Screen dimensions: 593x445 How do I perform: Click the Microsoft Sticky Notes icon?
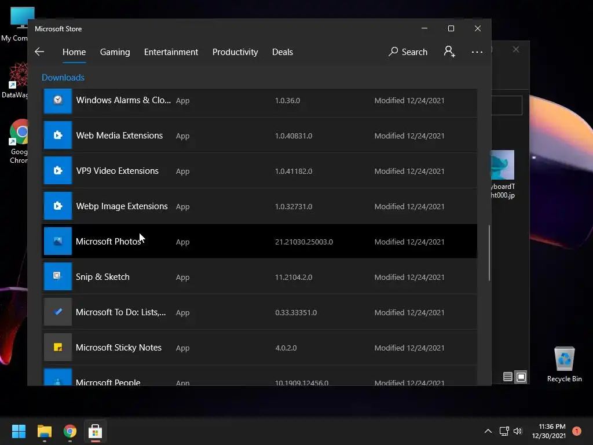coord(58,347)
